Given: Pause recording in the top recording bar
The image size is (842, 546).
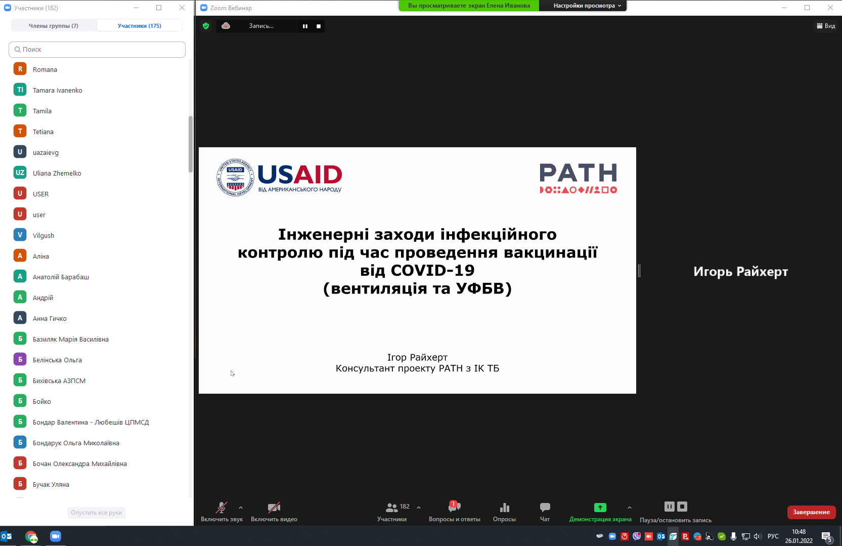Looking at the screenshot, I should tap(305, 26).
